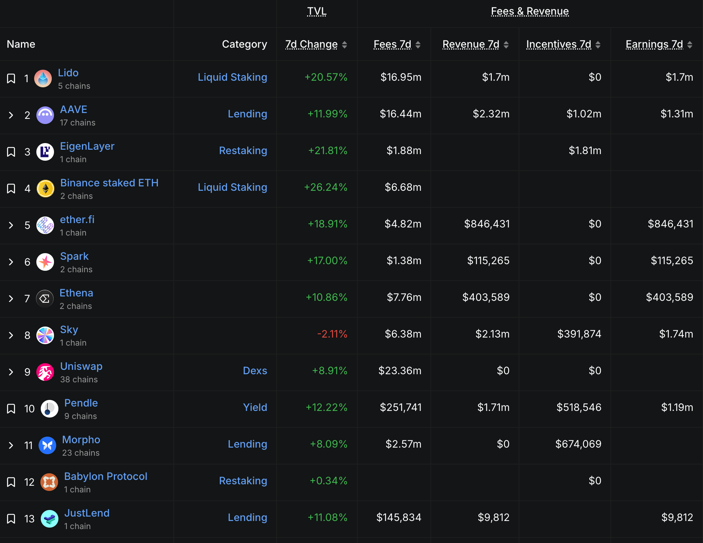Bookmark Binance staked ETH row
This screenshot has height=543, width=703.
click(x=11, y=189)
